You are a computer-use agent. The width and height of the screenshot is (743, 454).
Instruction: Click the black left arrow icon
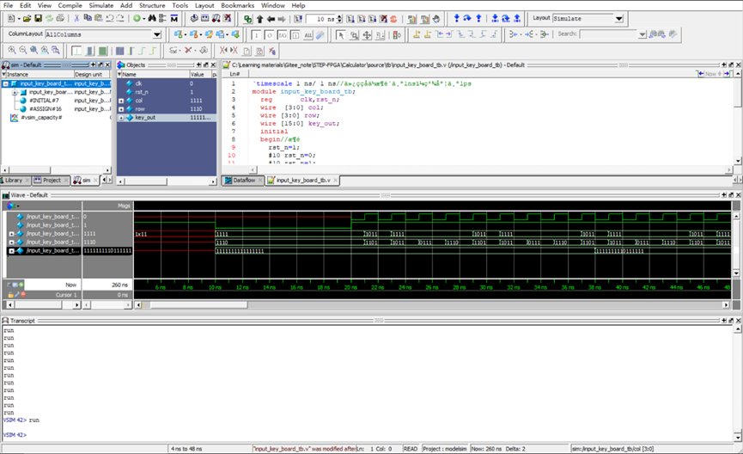point(271,19)
